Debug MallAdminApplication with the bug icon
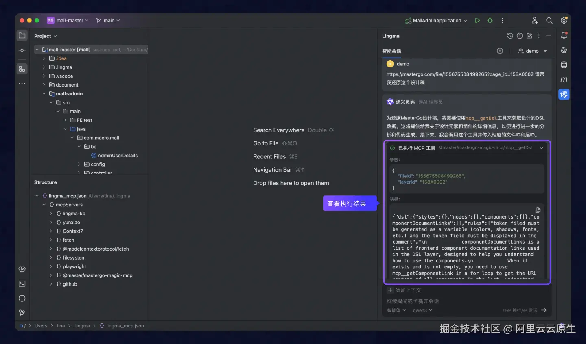This screenshot has height=344, width=586. (x=490, y=20)
